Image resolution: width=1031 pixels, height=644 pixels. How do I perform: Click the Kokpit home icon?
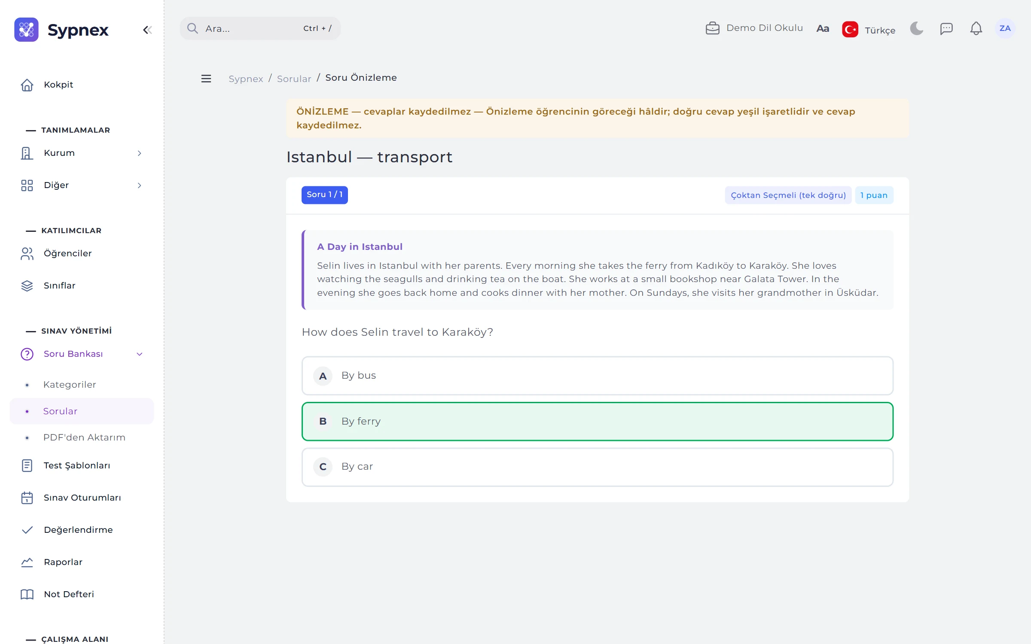pyautogui.click(x=27, y=85)
